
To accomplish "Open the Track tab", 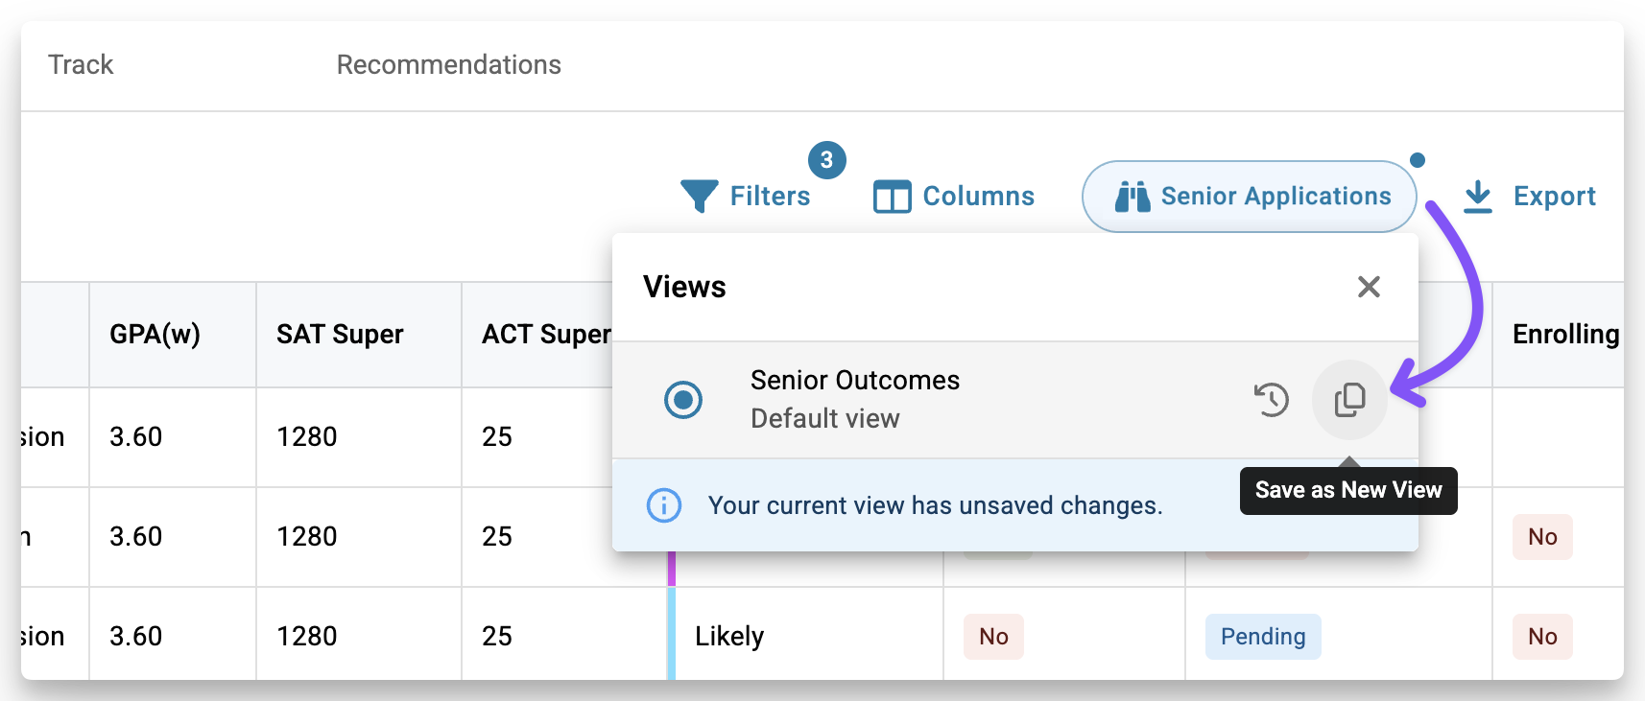I will [x=81, y=64].
